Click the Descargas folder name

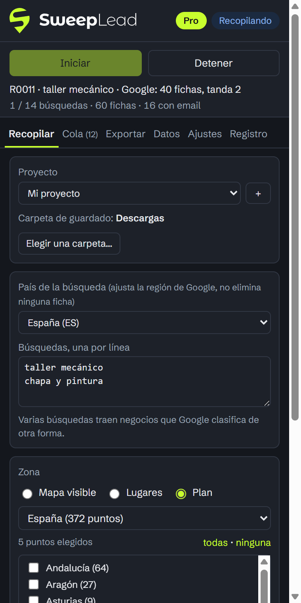140,218
